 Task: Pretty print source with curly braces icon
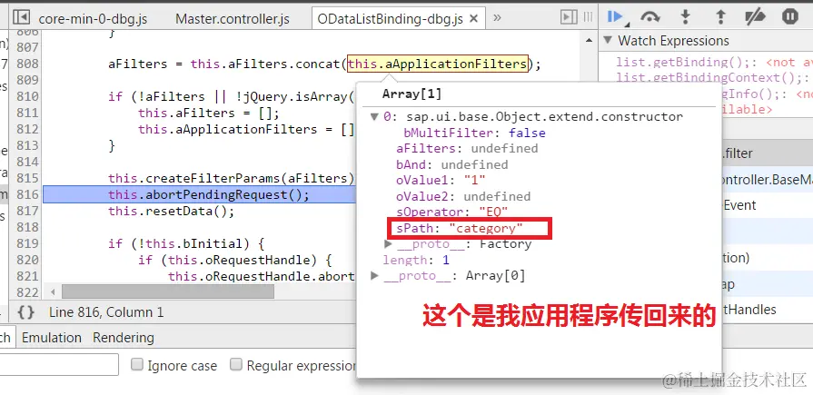coord(26,312)
